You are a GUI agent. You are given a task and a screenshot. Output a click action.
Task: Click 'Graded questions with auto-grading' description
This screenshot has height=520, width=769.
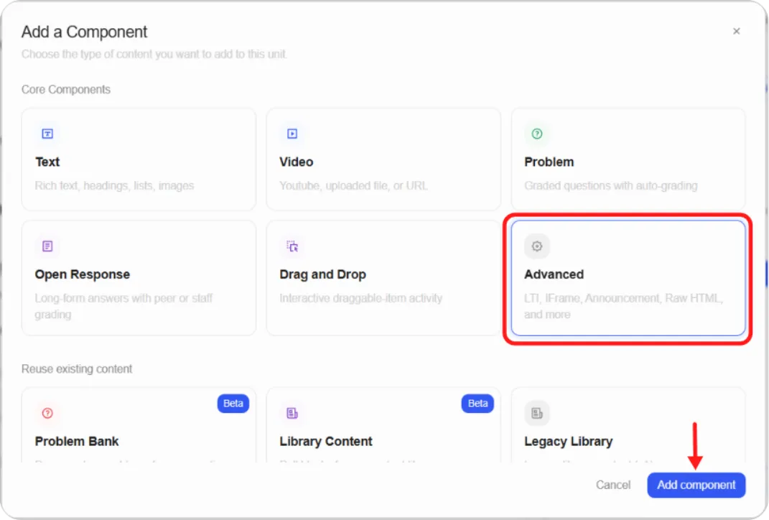pos(610,185)
